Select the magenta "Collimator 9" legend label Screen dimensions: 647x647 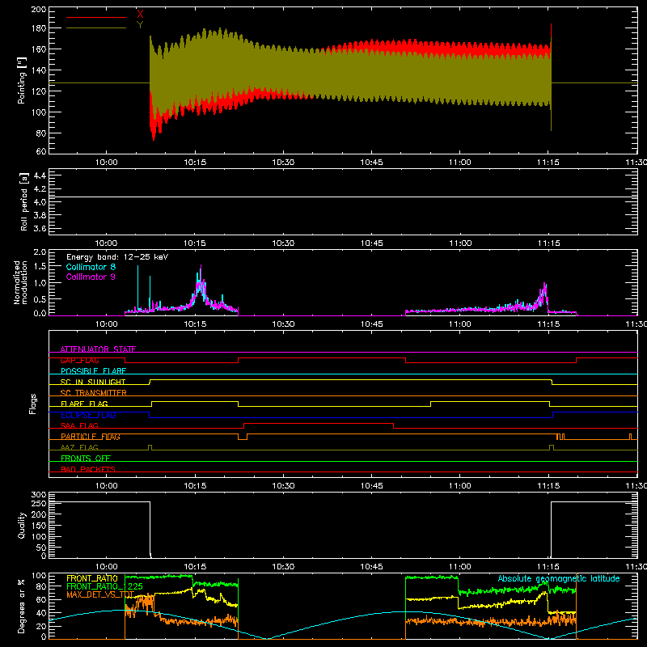(x=91, y=277)
